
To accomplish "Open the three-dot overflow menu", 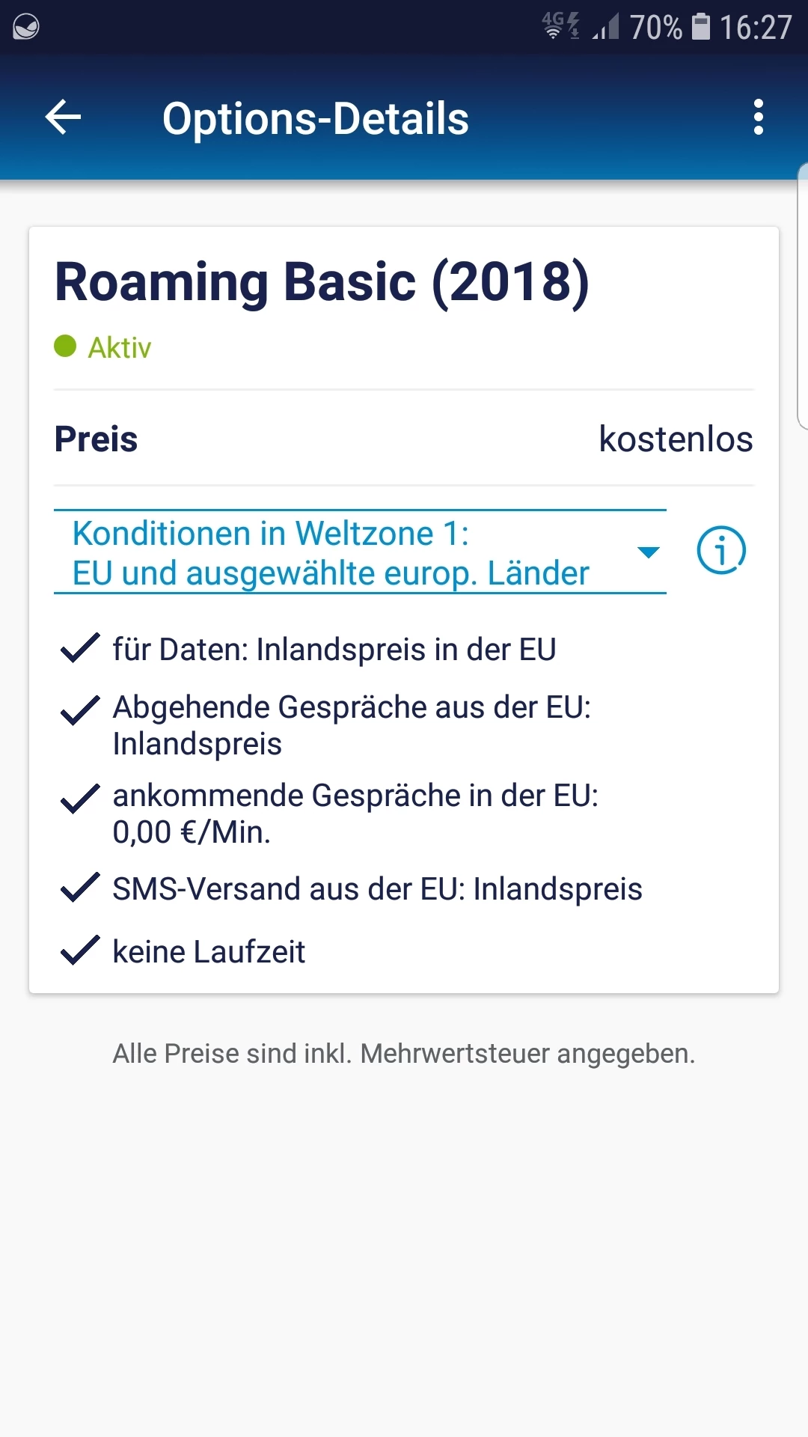I will pyautogui.click(x=758, y=118).
